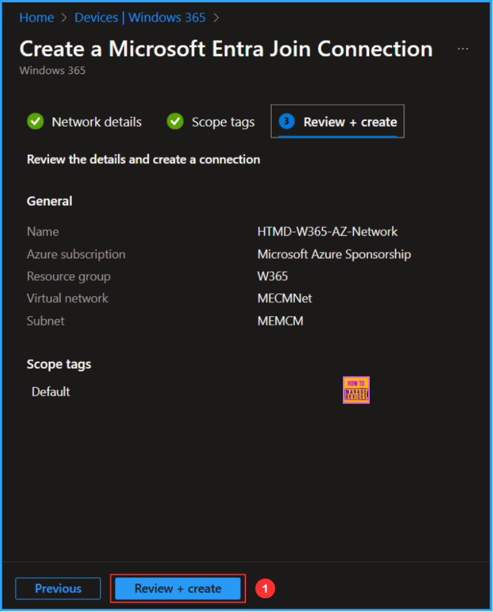This screenshot has height=612, width=493.
Task: Click the Default scope tag entry
Action: tap(51, 391)
